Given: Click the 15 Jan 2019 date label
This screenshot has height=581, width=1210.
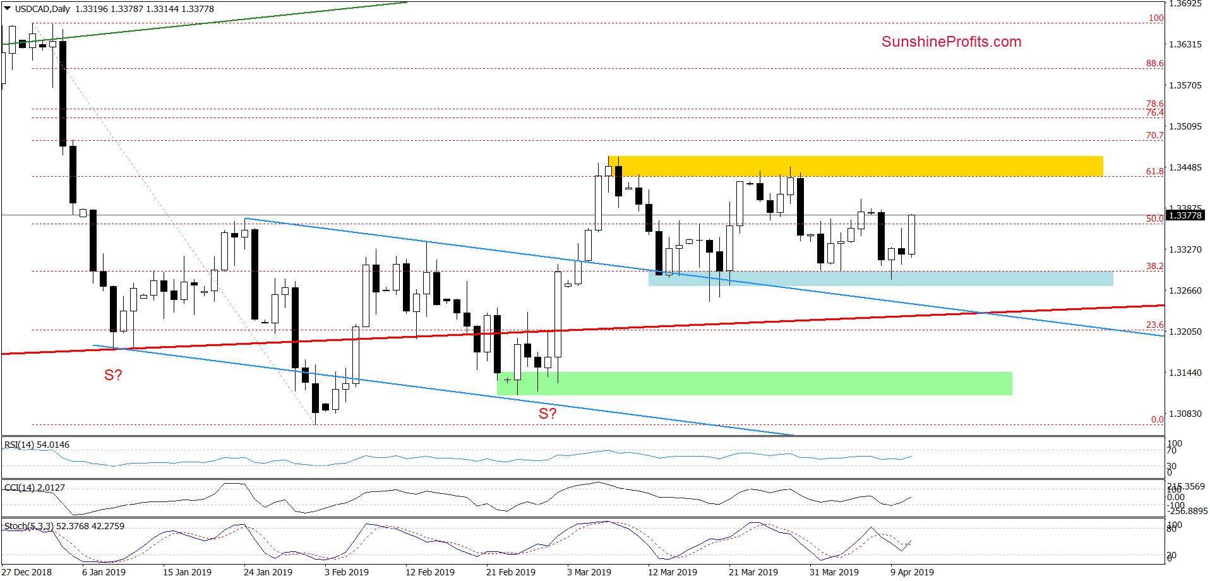Looking at the screenshot, I should 187,572.
